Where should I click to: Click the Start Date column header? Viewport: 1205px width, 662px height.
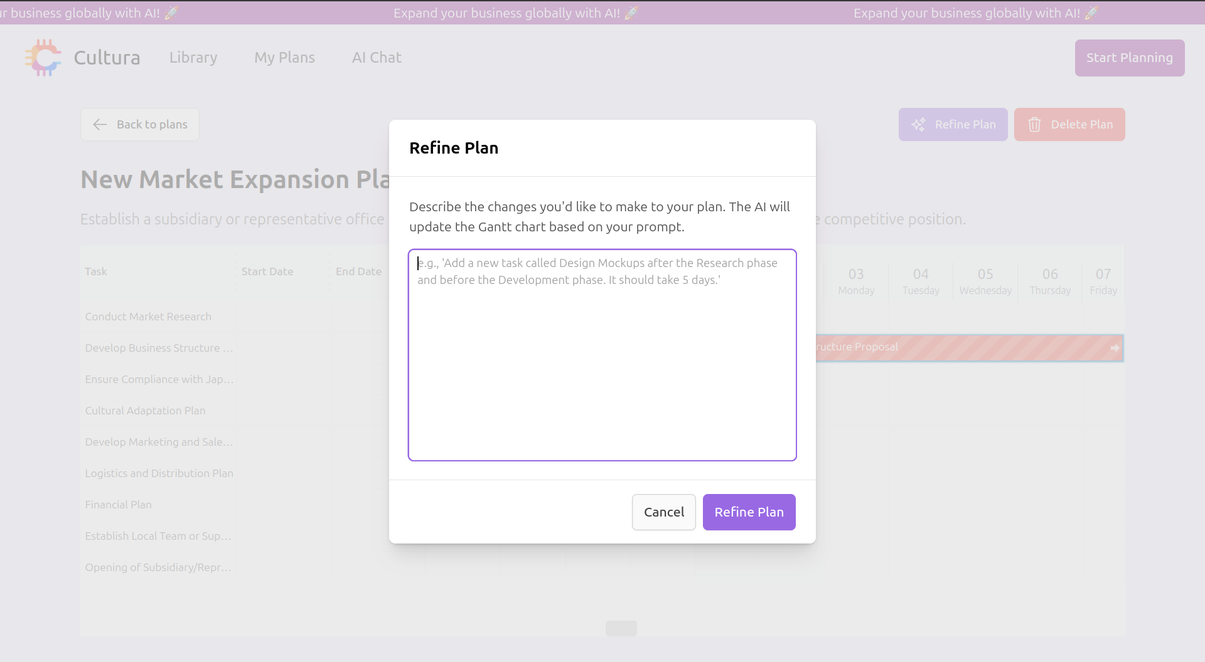[x=267, y=271]
